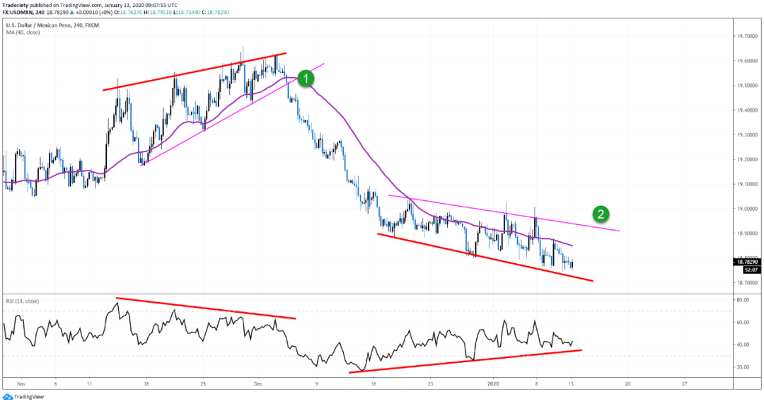Click the 27 date label on time axis

point(685,384)
